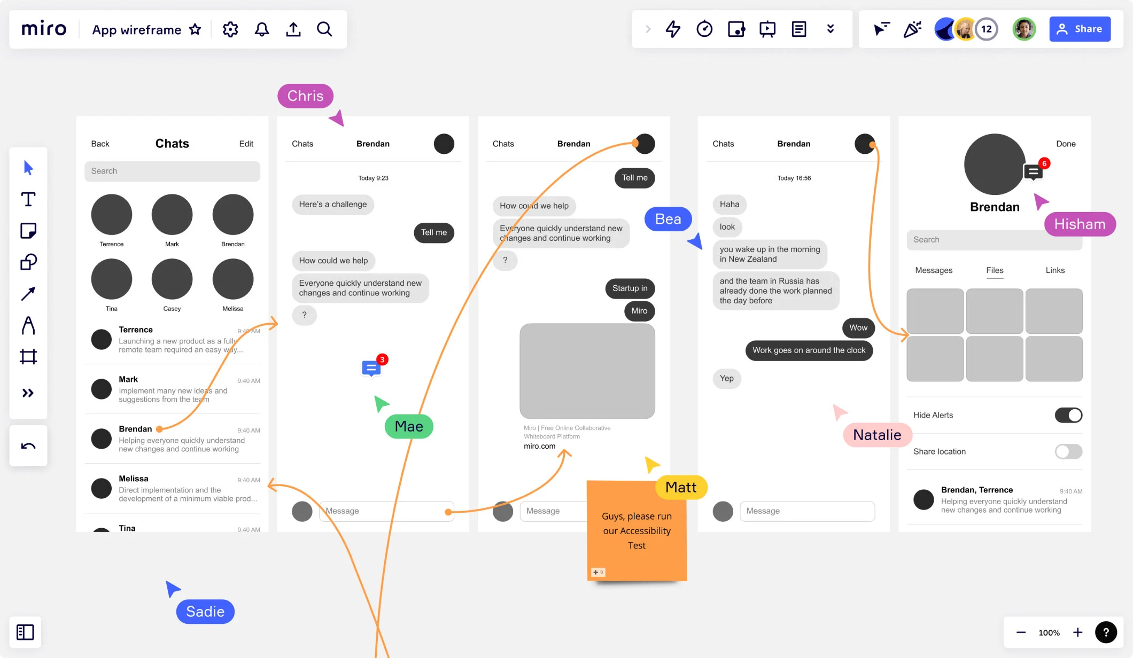Enable the selection arrow tool
This screenshot has width=1133, height=658.
(x=29, y=168)
